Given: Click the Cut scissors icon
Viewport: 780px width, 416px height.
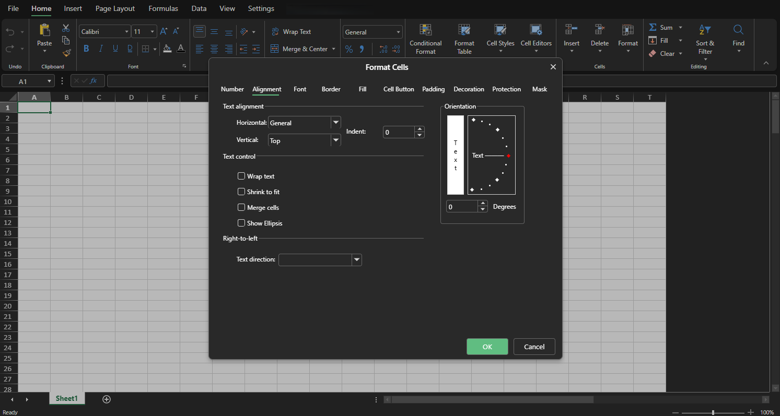Looking at the screenshot, I should coord(66,28).
